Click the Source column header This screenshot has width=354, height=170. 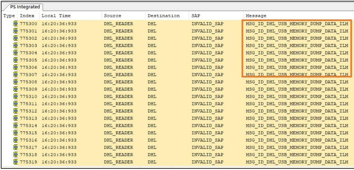pyautogui.click(x=113, y=16)
